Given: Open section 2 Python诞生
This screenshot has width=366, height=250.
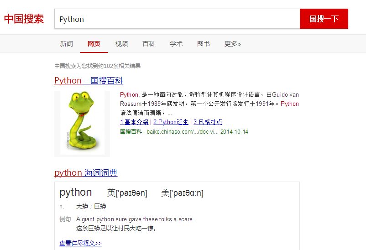Looking at the screenshot, I should pos(171,122).
